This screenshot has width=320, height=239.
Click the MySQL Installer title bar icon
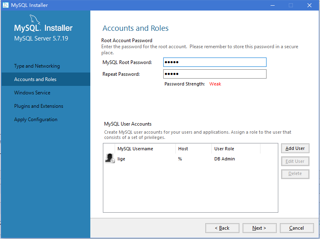click(x=6, y=5)
